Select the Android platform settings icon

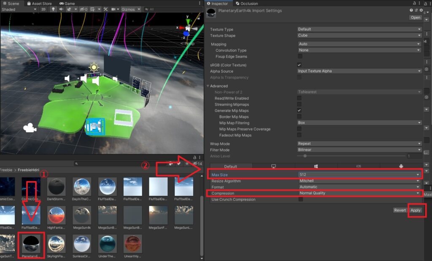coord(401,166)
